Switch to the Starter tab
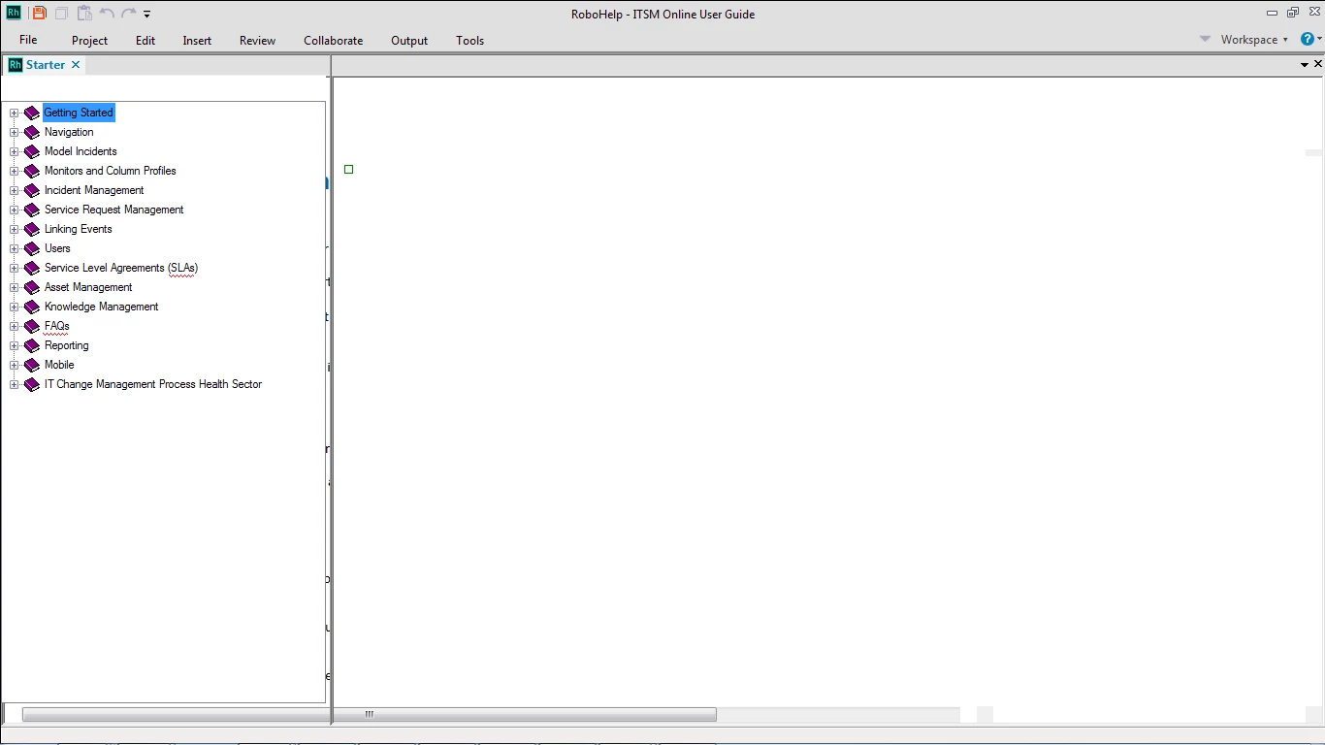Screen dimensions: 1325x745 click(46, 65)
